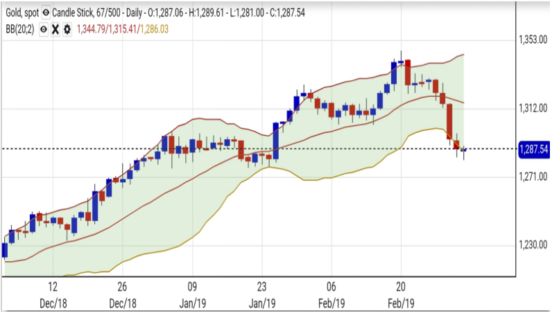
Task: Click the 1,353.00 price axis label
Action: [533, 40]
